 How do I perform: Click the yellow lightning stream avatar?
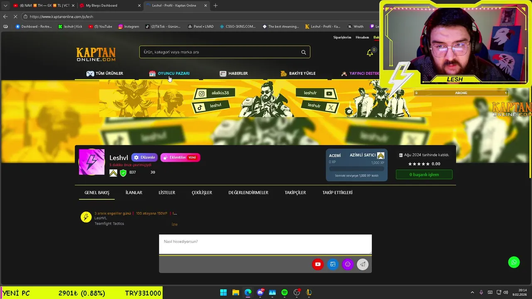pos(86,217)
